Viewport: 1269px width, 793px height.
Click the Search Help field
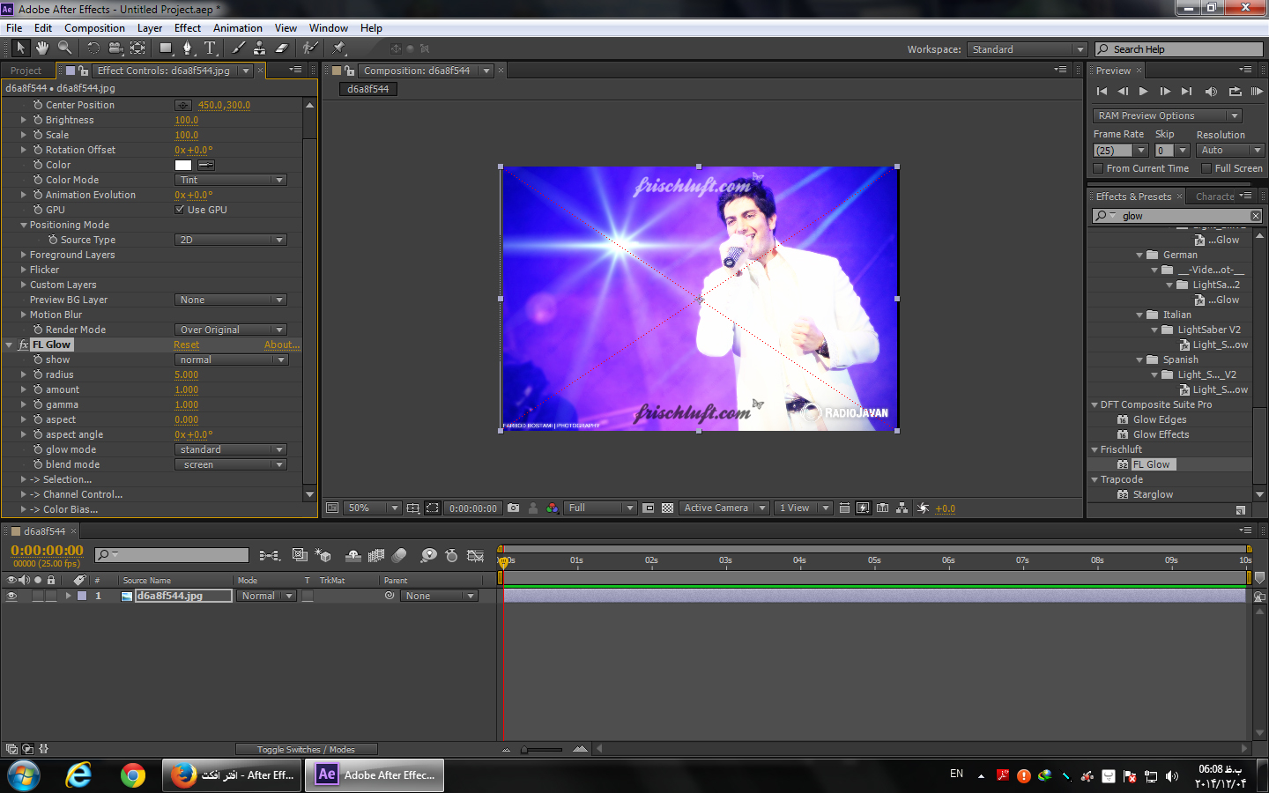[1179, 49]
